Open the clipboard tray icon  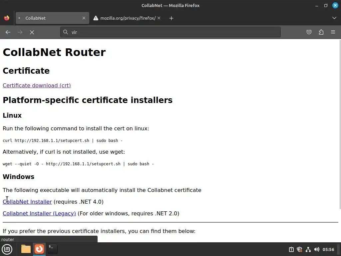tap(291, 249)
